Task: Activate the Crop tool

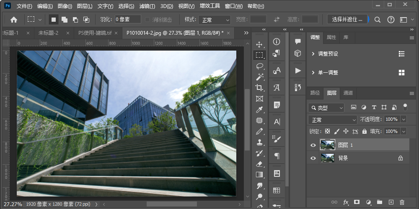Action: point(259,88)
